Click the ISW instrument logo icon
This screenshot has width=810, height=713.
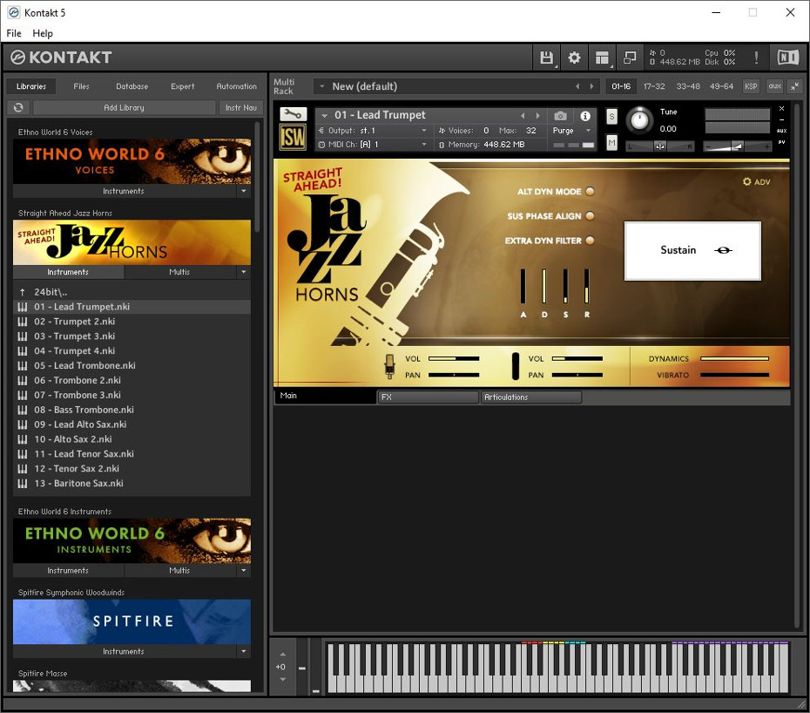tap(293, 138)
